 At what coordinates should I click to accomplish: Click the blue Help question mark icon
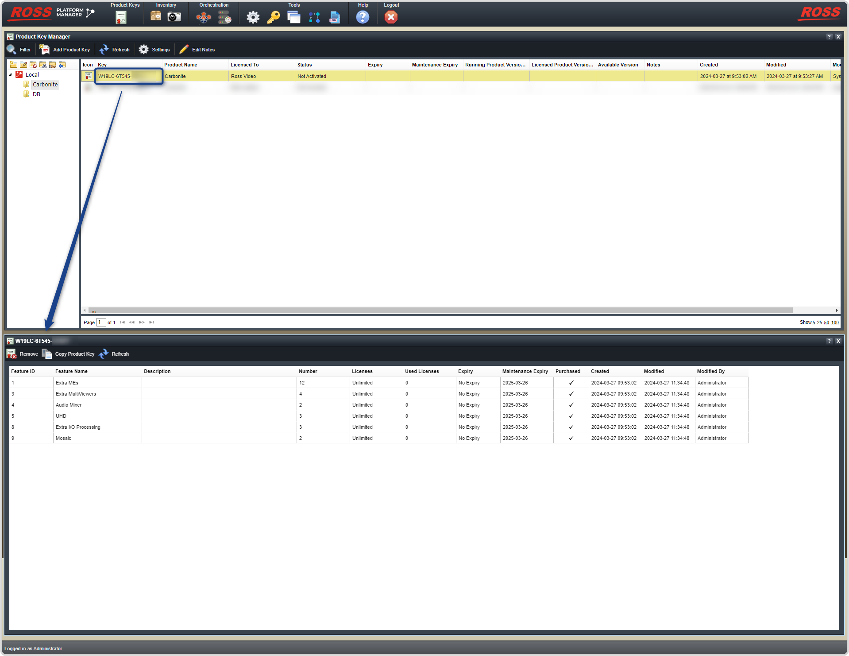pos(363,17)
